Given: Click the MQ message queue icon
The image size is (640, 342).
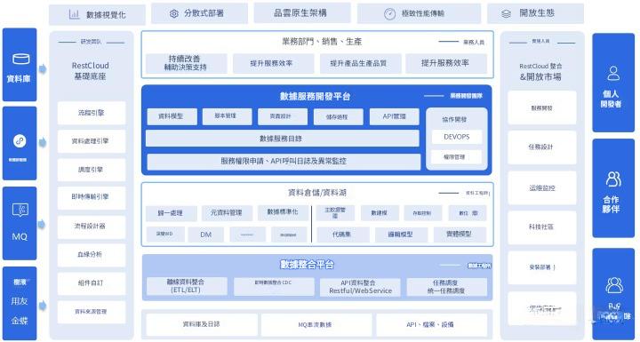Looking at the screenshot, I should [20, 211].
